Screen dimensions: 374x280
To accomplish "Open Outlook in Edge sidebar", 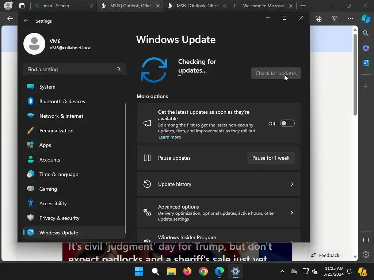I will (366, 63).
